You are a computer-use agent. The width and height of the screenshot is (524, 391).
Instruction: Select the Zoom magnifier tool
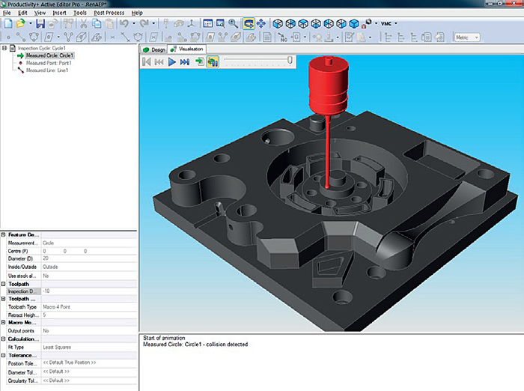pos(233,23)
